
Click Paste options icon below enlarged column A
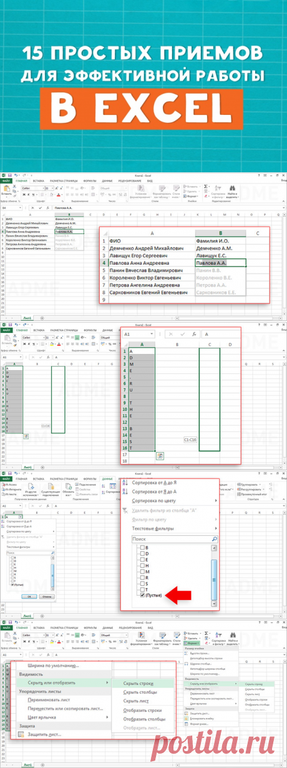[160, 456]
